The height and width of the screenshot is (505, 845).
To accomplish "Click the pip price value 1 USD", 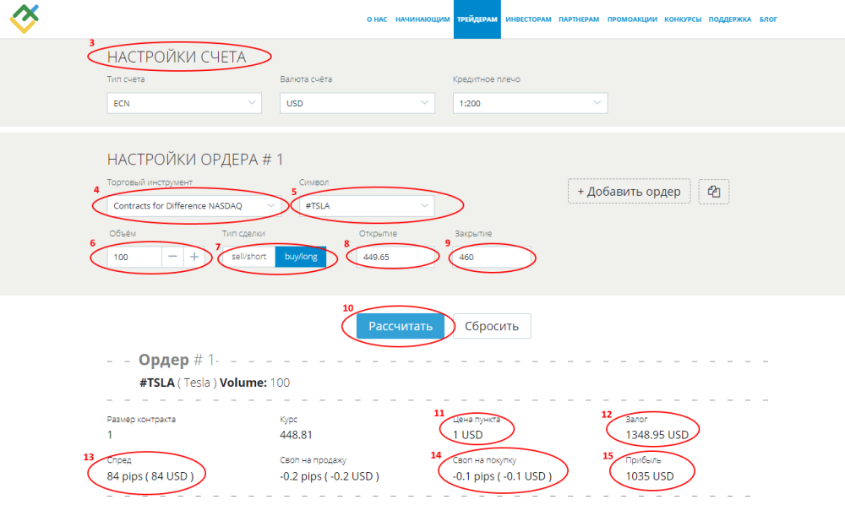I will (x=467, y=435).
